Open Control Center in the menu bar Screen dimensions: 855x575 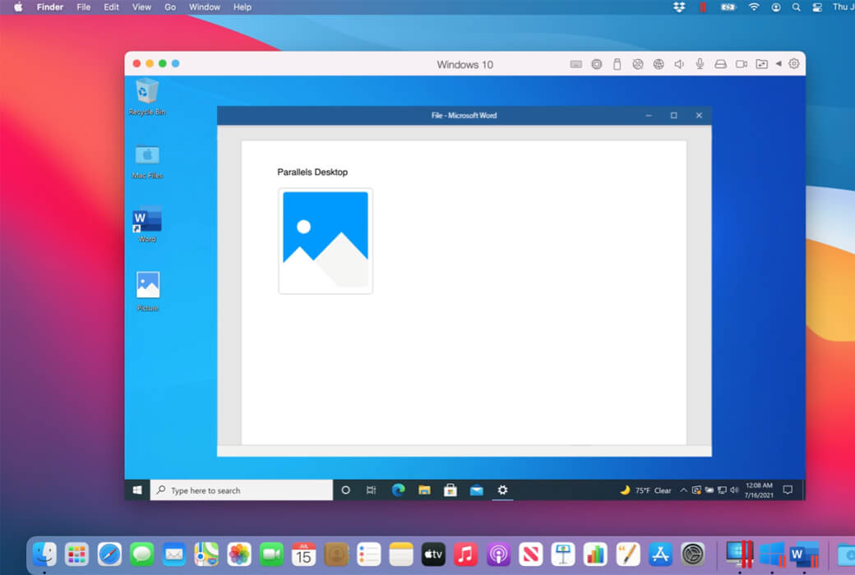point(817,7)
